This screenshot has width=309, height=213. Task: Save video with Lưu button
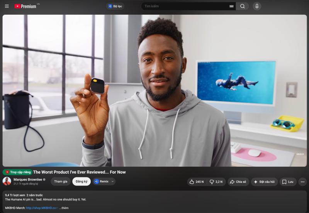pos(288,182)
